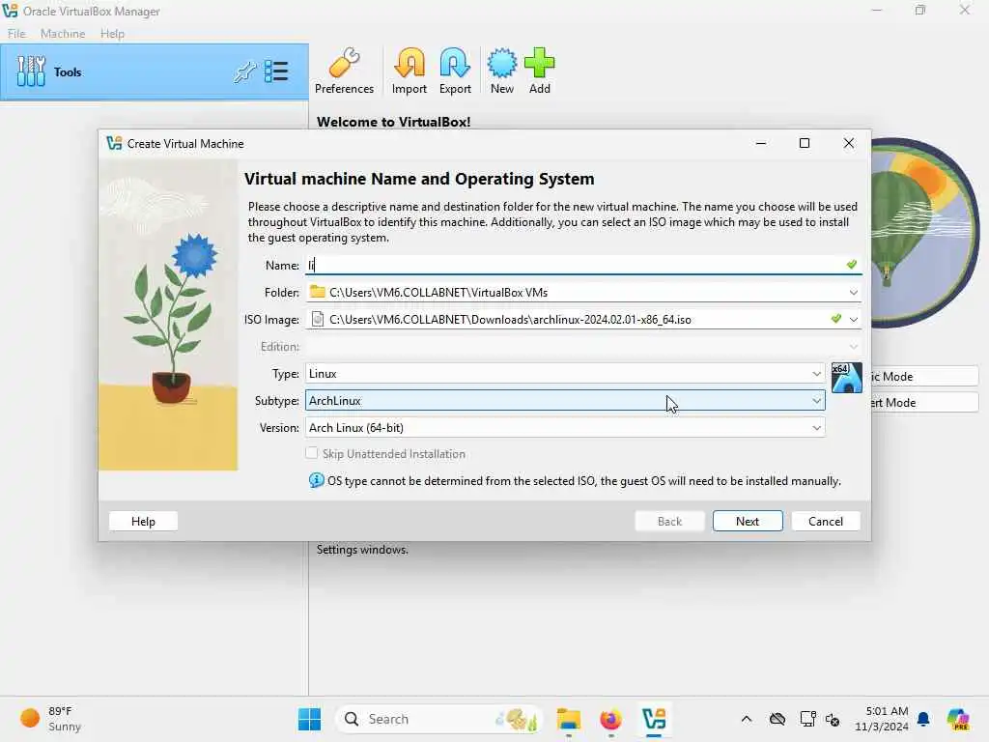
Task: Open the Machine menu
Action: (x=63, y=34)
